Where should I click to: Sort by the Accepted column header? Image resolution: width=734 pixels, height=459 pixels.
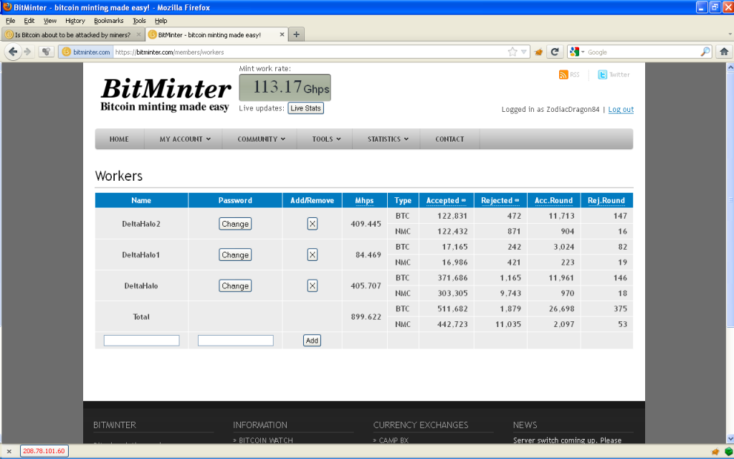(446, 201)
